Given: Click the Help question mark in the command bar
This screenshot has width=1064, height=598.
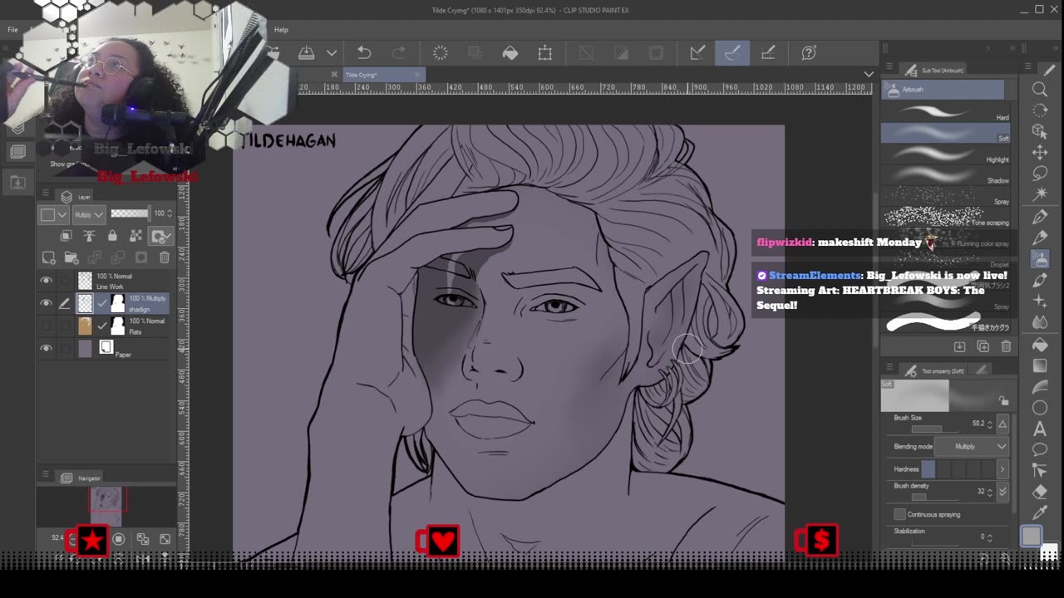Looking at the screenshot, I should [x=809, y=53].
